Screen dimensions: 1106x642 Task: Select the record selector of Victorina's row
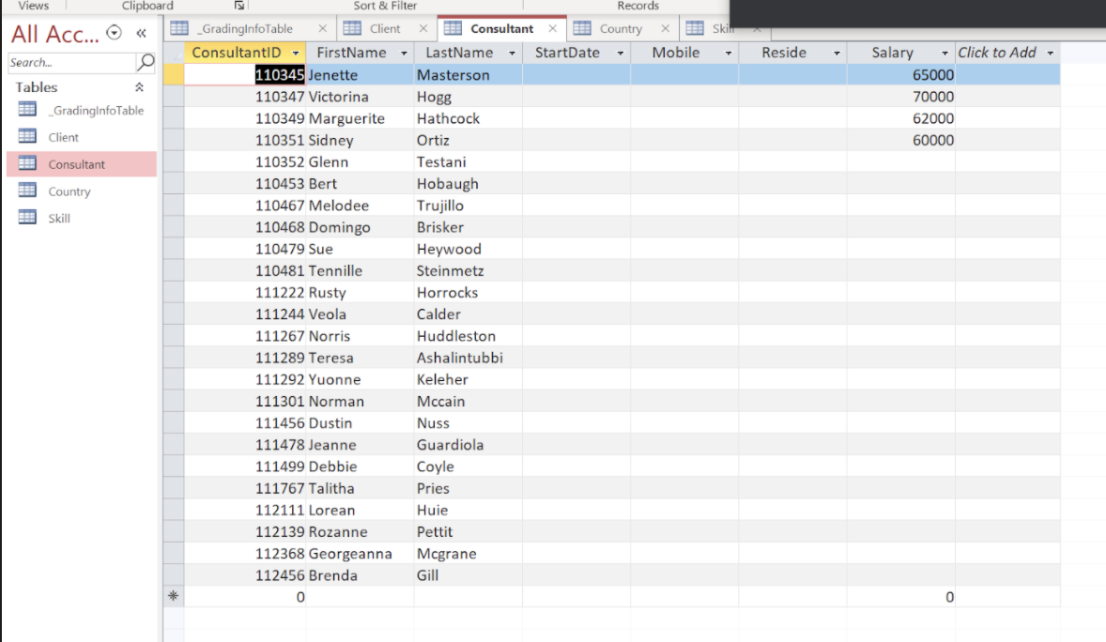[x=174, y=96]
